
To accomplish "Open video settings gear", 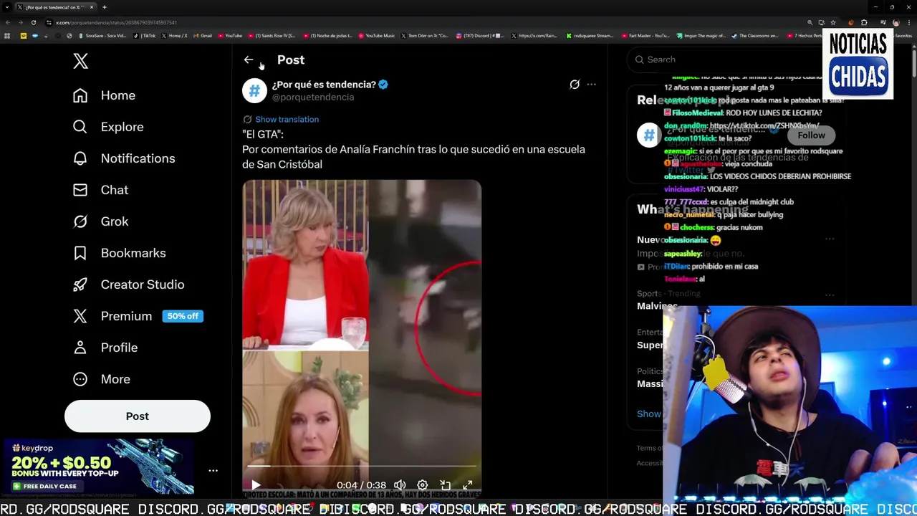I will coord(423,485).
